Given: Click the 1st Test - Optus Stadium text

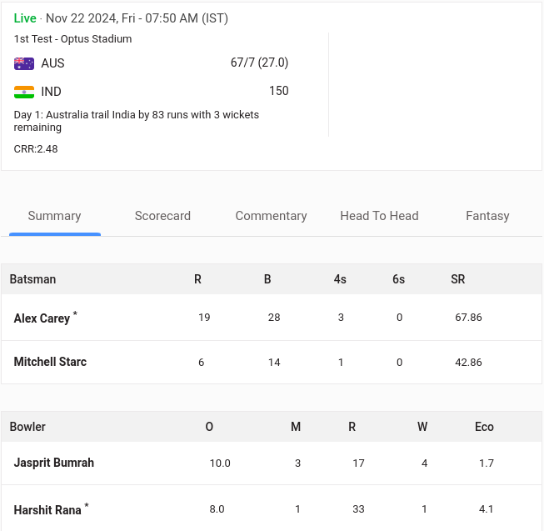Looking at the screenshot, I should pyautogui.click(x=72, y=39).
